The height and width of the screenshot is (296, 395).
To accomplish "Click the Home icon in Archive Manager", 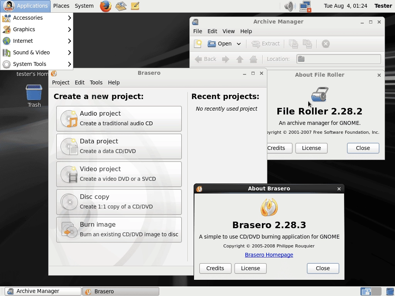I will [x=253, y=59].
